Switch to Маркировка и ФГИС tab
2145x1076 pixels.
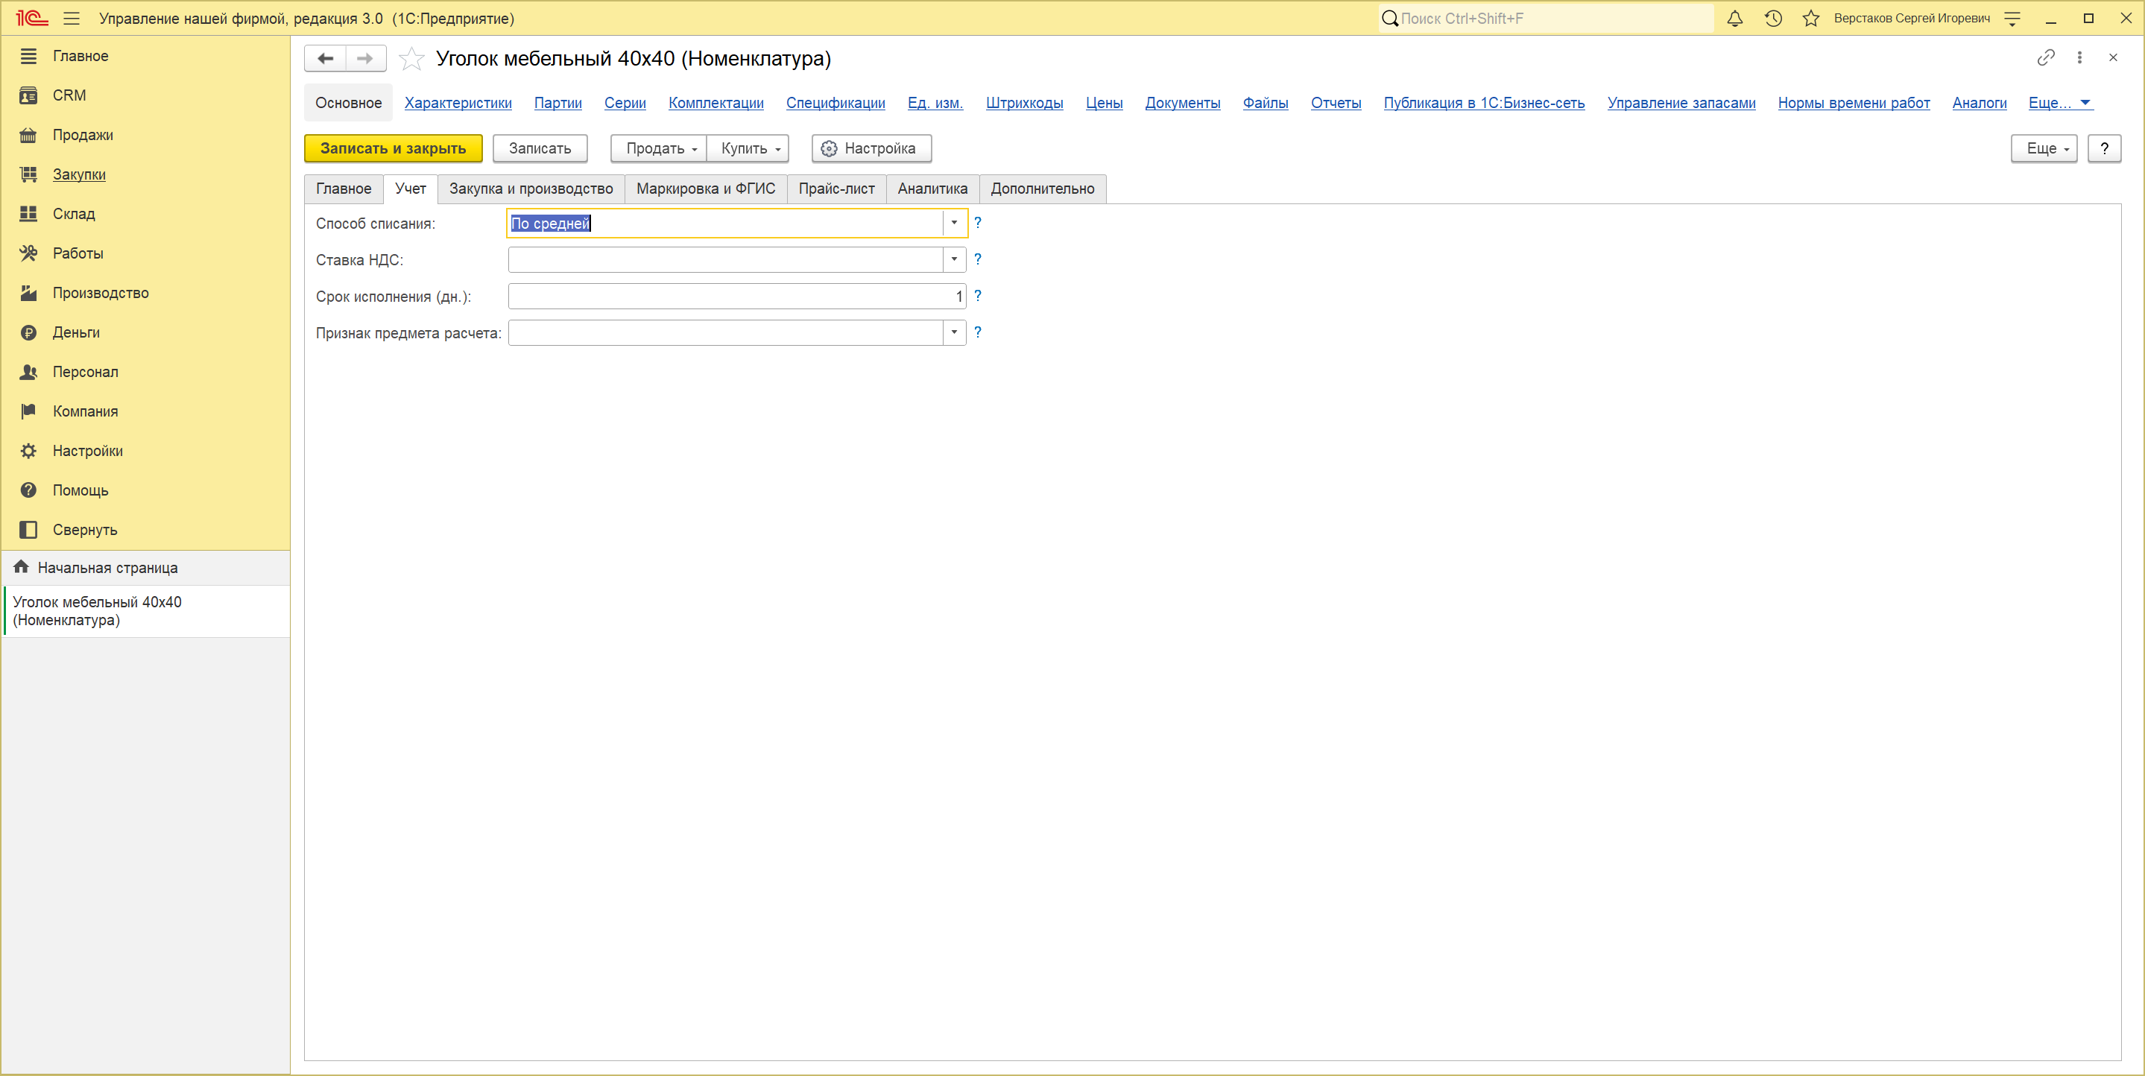pyautogui.click(x=706, y=189)
